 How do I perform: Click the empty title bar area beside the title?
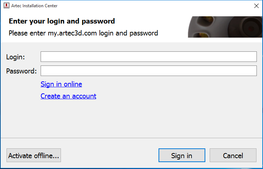click(154, 6)
